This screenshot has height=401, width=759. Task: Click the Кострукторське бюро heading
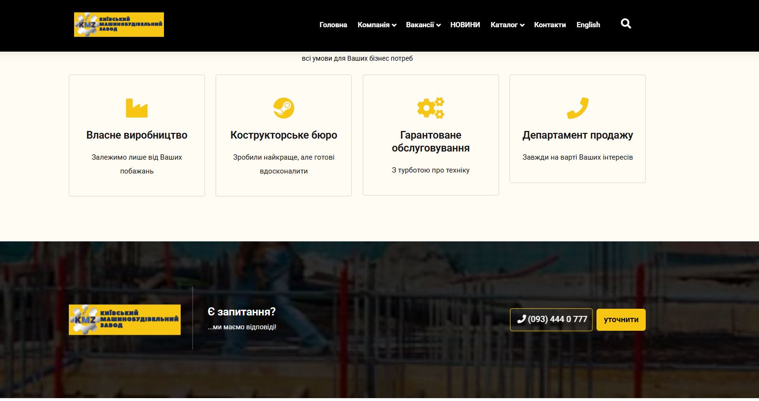283,135
